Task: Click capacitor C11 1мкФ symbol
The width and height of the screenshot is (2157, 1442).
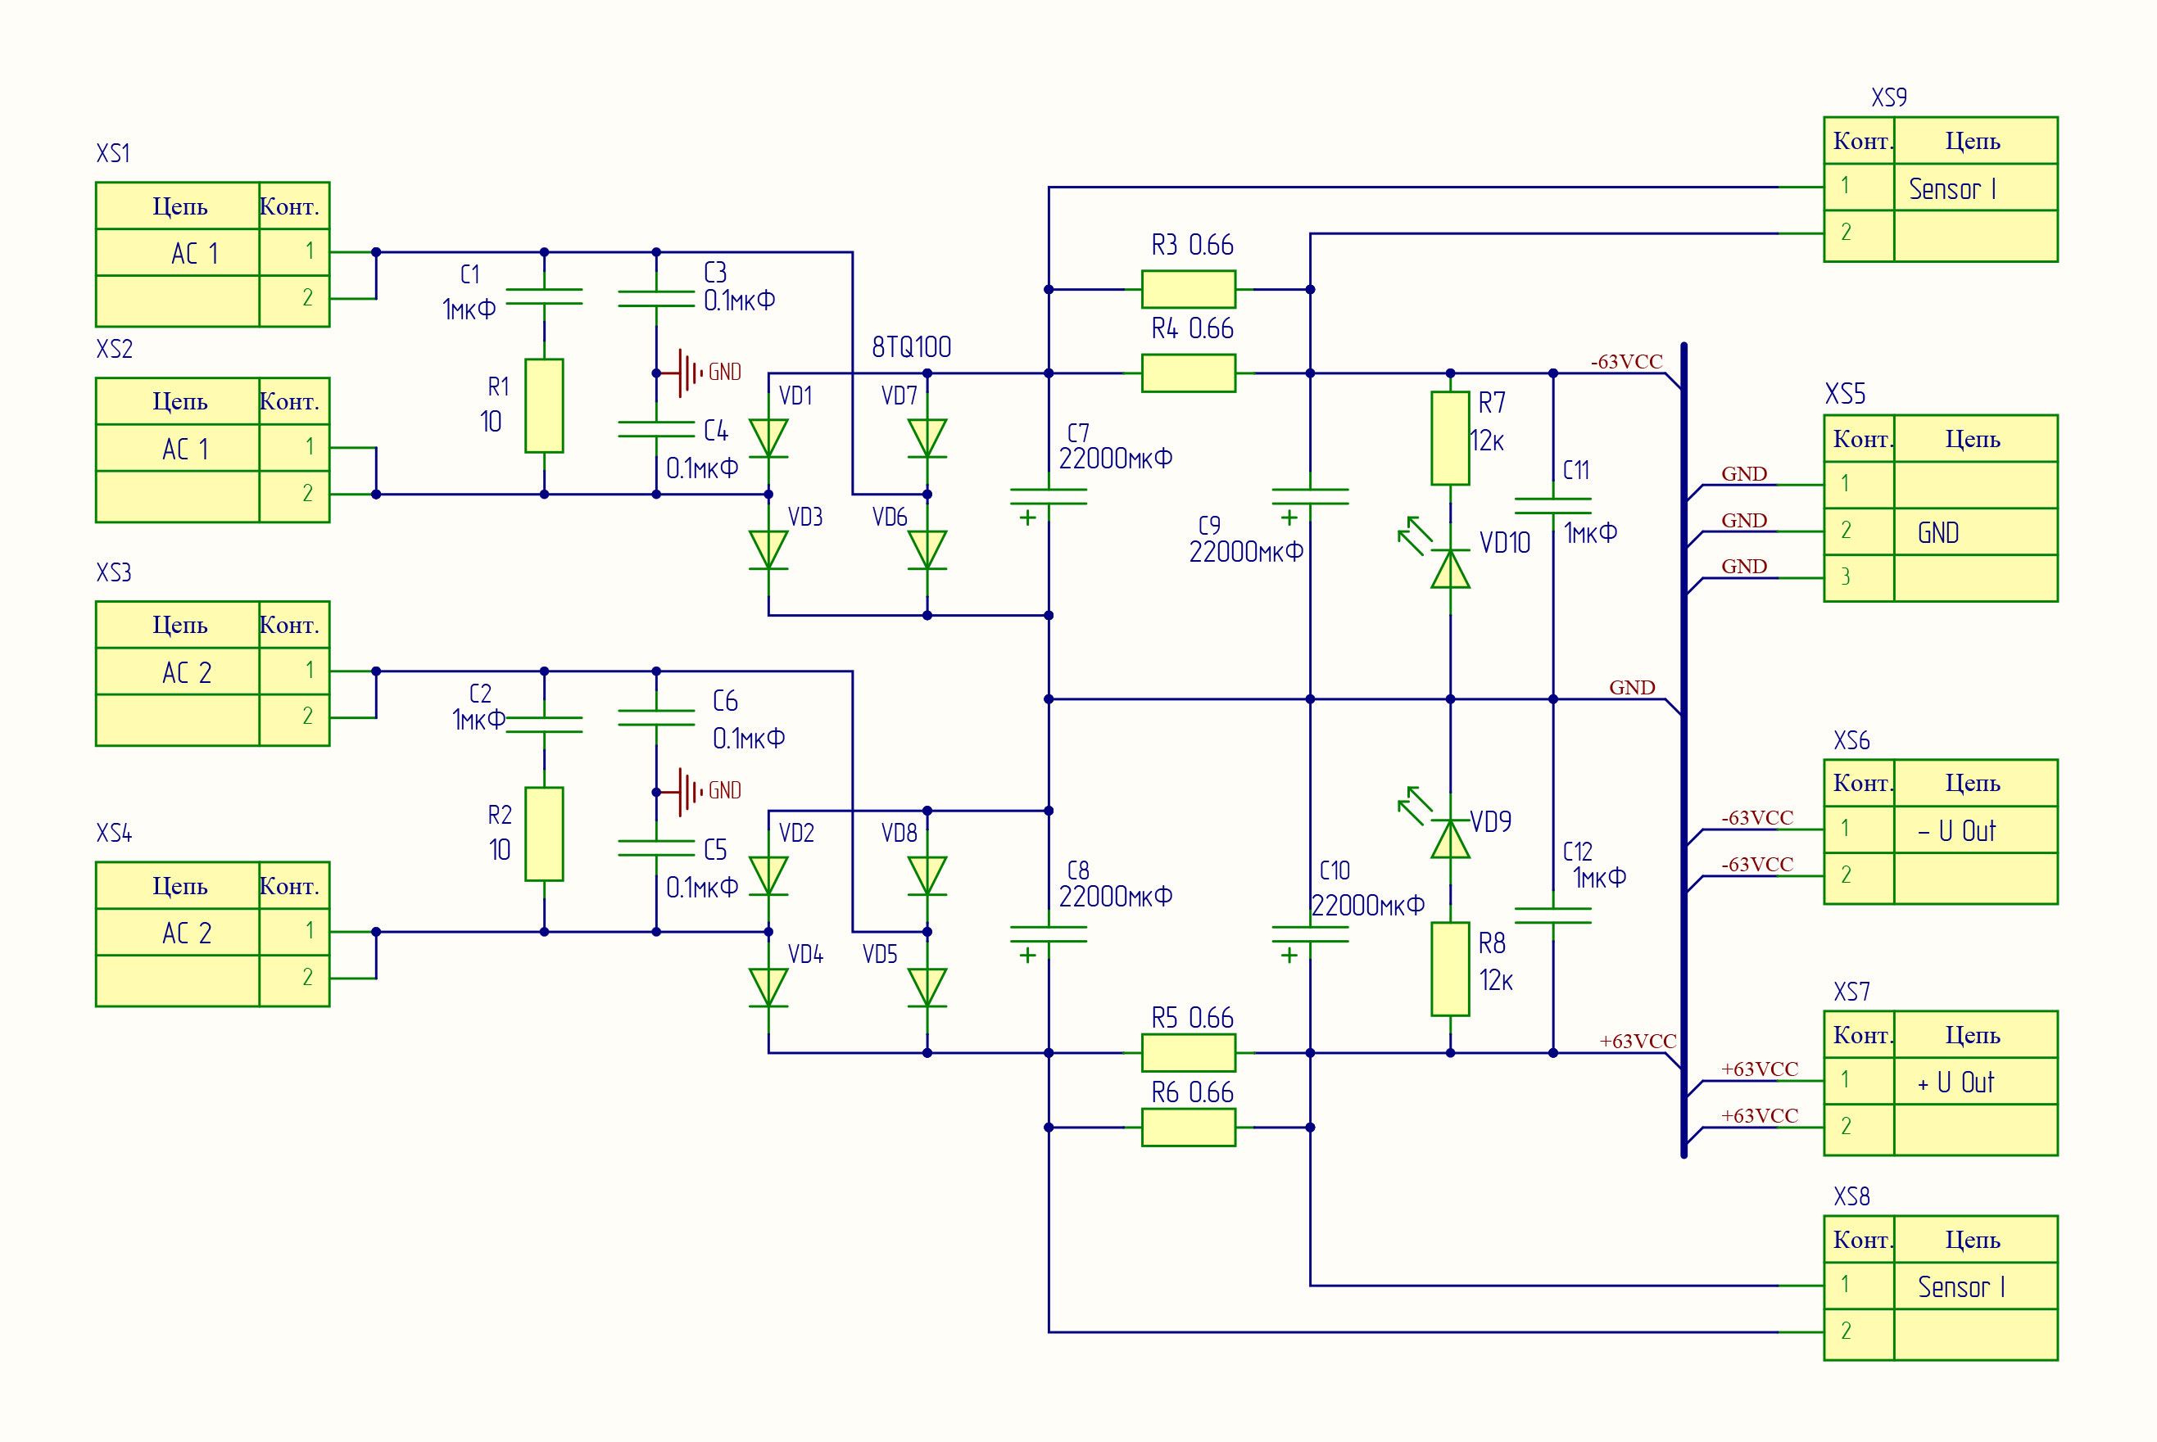Action: point(1552,506)
